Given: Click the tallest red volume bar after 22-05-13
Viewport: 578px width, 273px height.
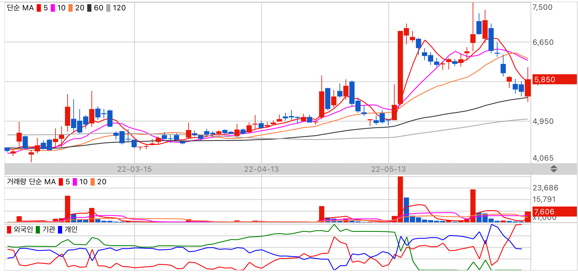Looking at the screenshot, I should point(400,199).
